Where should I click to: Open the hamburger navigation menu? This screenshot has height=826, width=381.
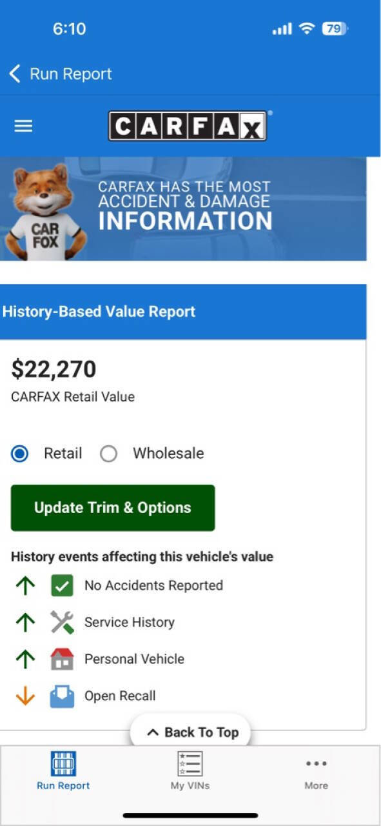tap(23, 126)
